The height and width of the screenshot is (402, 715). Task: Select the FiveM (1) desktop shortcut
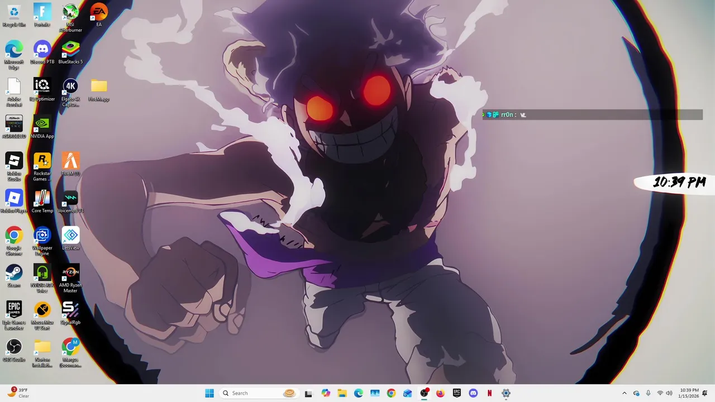(x=70, y=164)
